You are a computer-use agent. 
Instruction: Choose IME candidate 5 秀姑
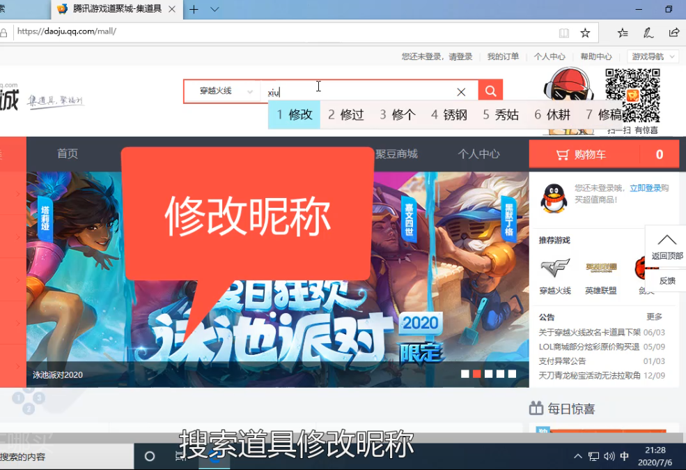[x=501, y=115]
